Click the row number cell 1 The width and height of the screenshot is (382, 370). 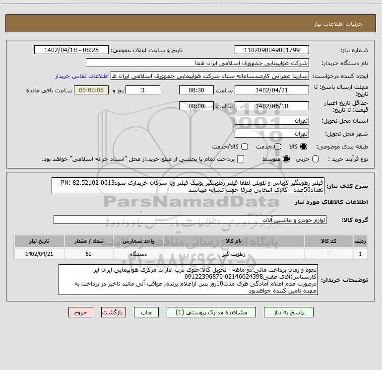click(x=360, y=254)
